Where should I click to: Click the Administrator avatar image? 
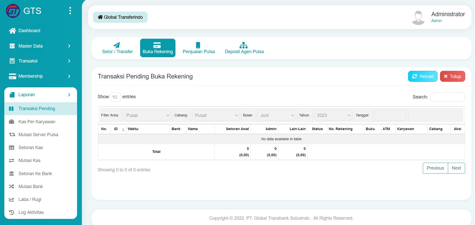[x=418, y=17]
